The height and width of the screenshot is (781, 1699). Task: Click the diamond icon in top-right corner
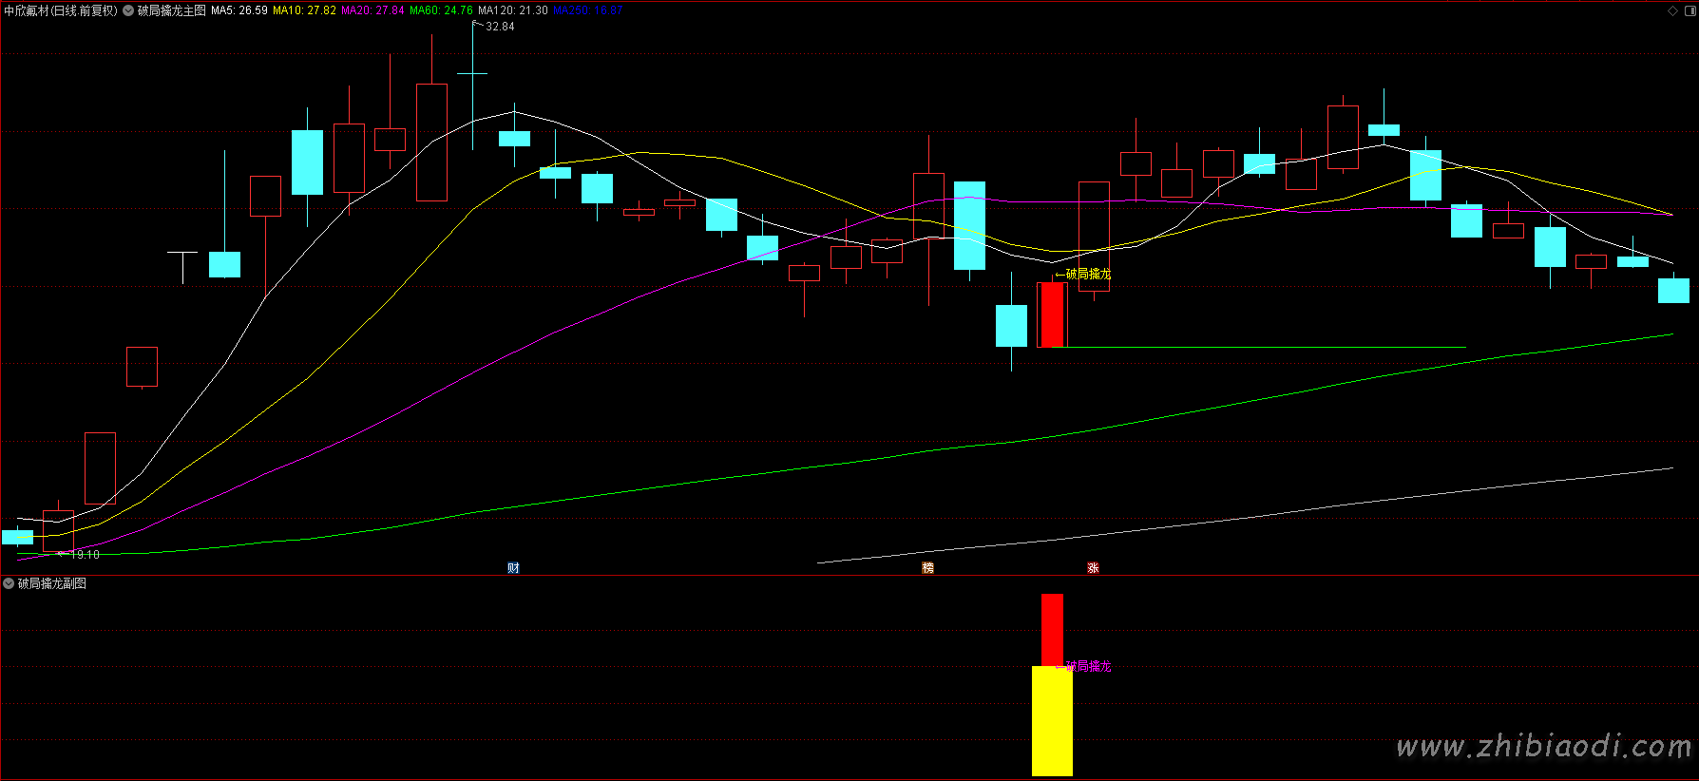coord(1672,10)
